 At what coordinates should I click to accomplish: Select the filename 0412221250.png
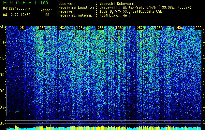(x=17, y=9)
